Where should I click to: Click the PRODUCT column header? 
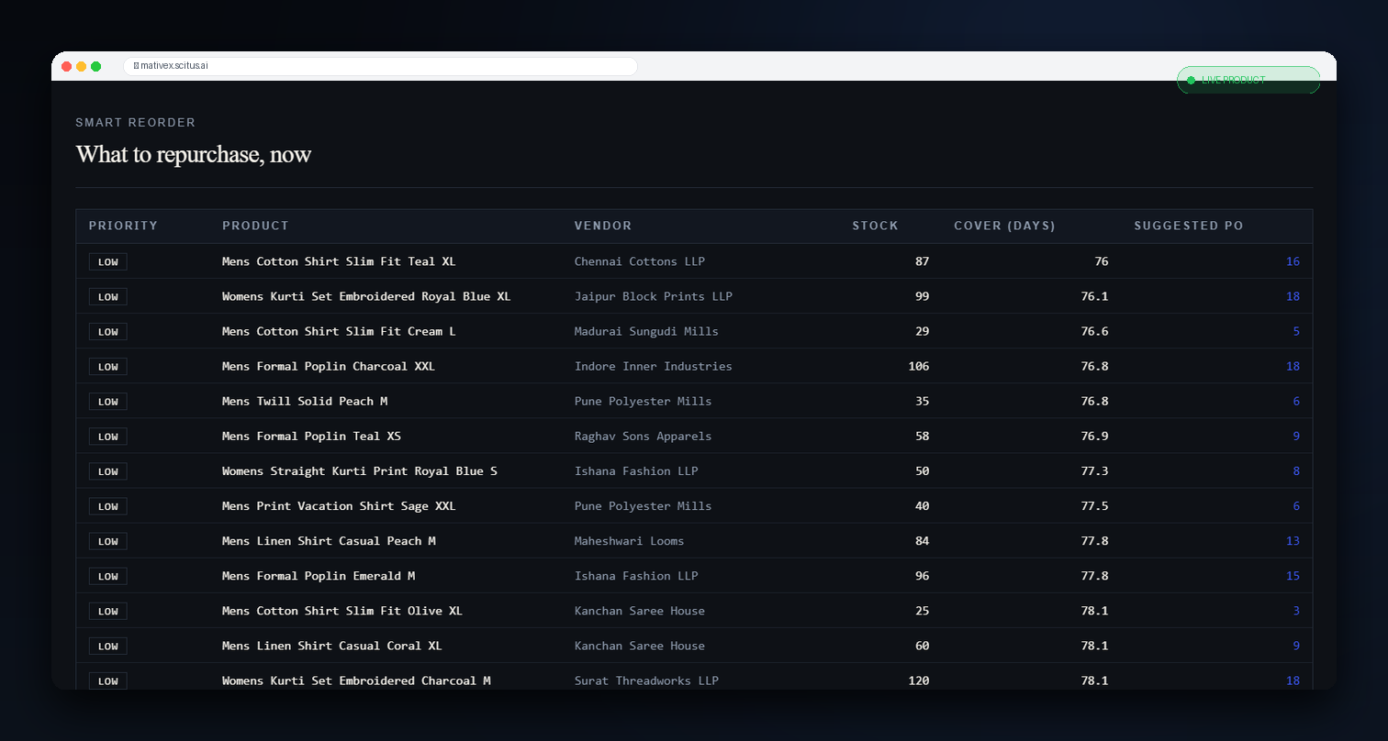coord(255,226)
